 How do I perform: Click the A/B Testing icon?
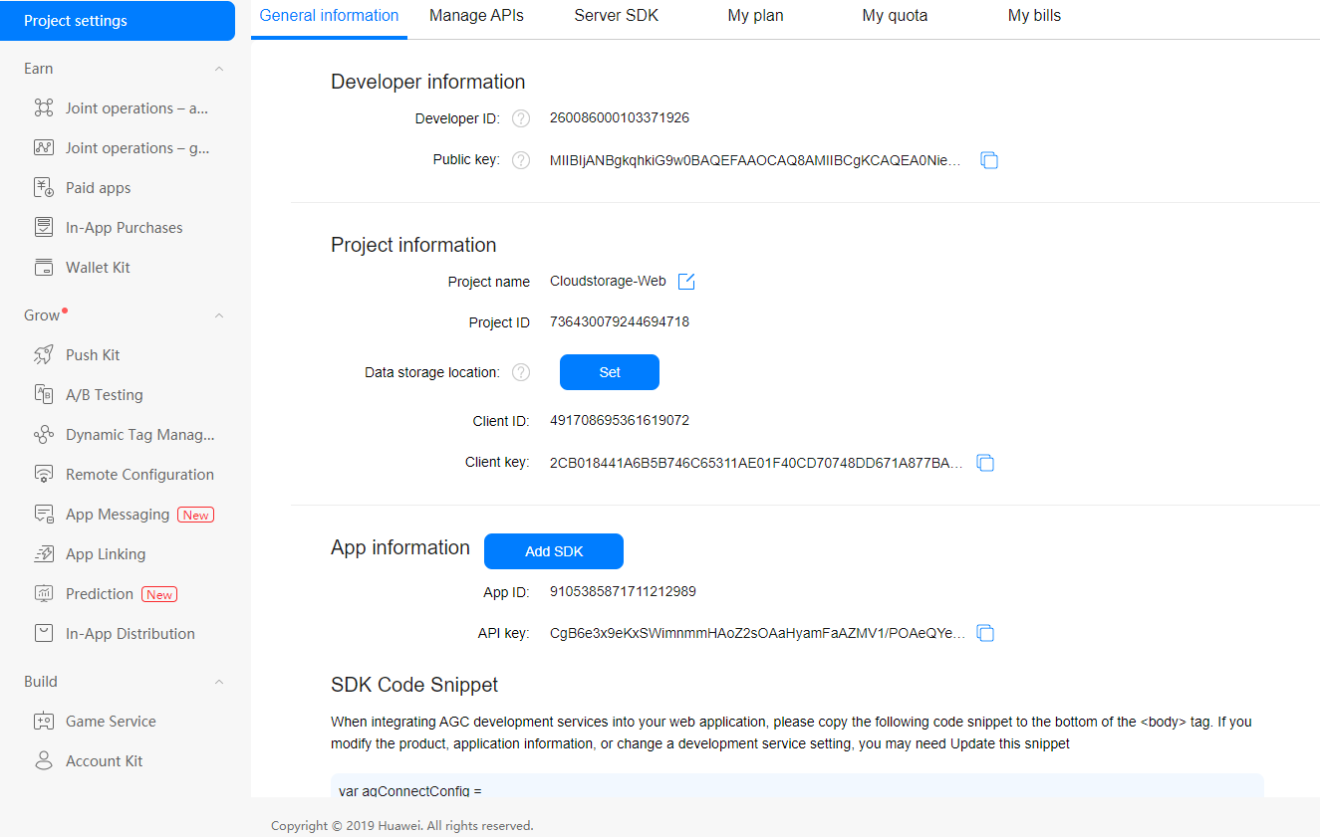coord(44,394)
